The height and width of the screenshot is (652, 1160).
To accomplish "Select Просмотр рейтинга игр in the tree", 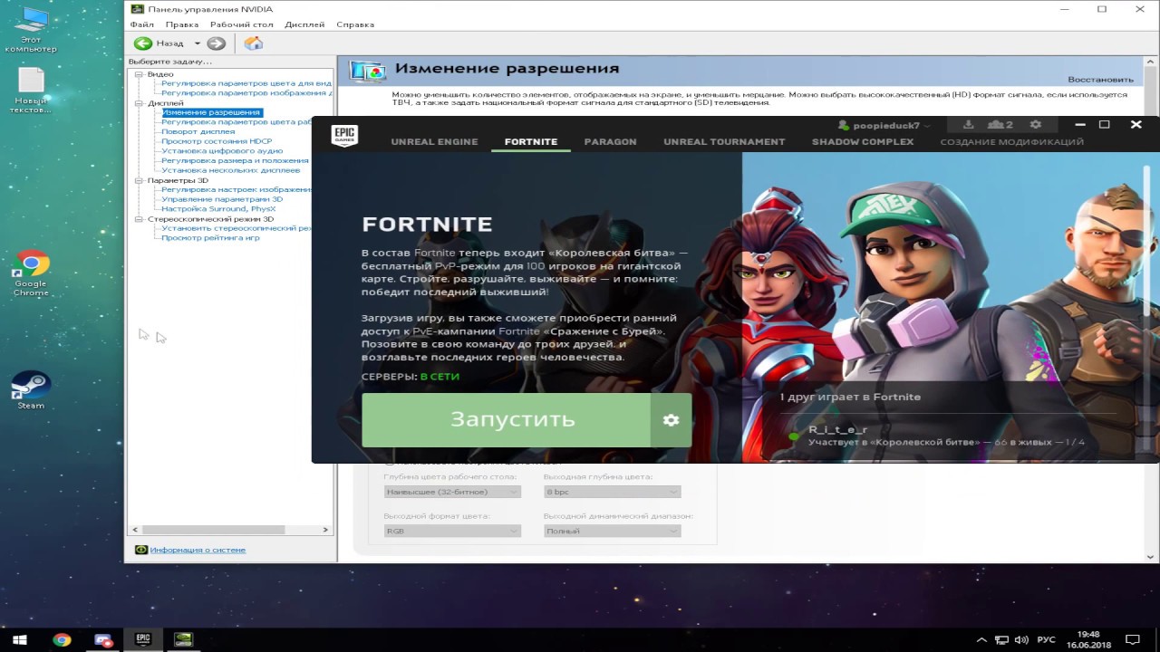I will pyautogui.click(x=210, y=238).
